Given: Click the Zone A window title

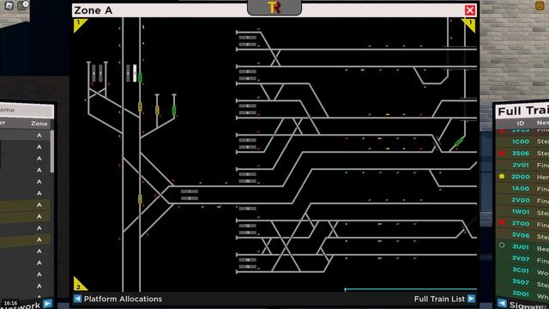Looking at the screenshot, I should [94, 10].
